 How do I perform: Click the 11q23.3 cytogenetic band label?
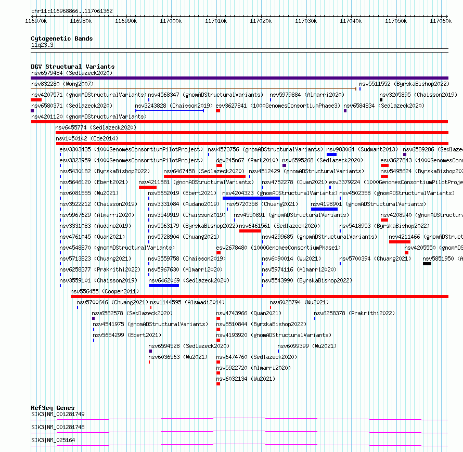(x=42, y=45)
